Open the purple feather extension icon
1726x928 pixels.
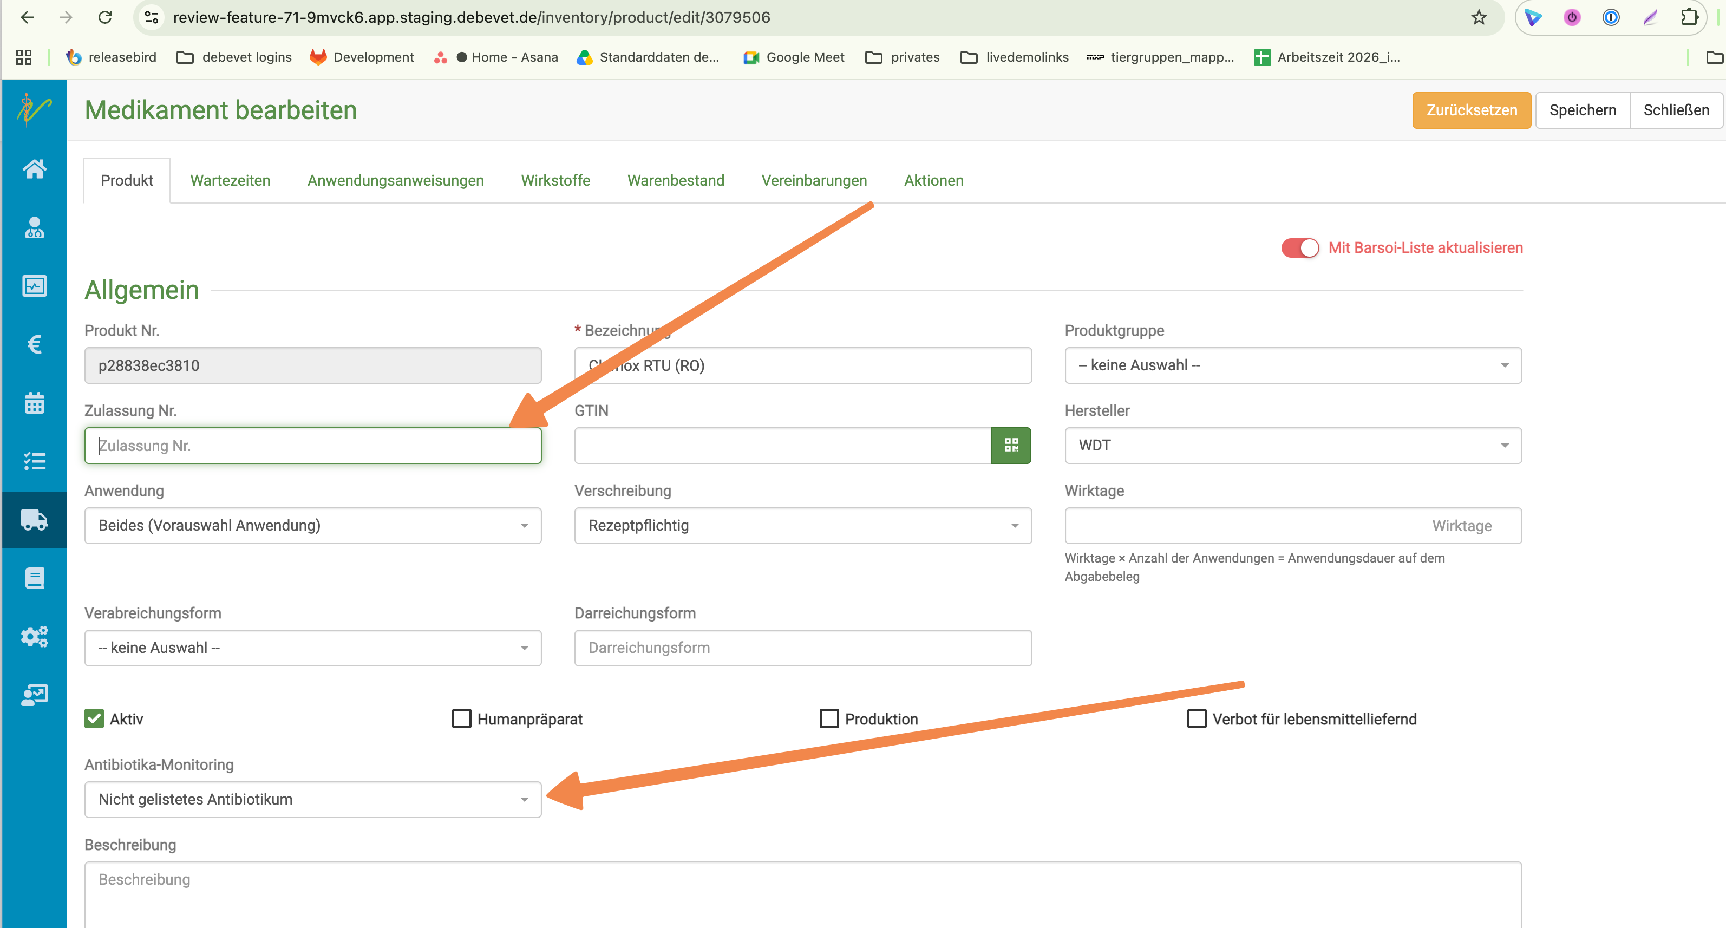(1650, 17)
